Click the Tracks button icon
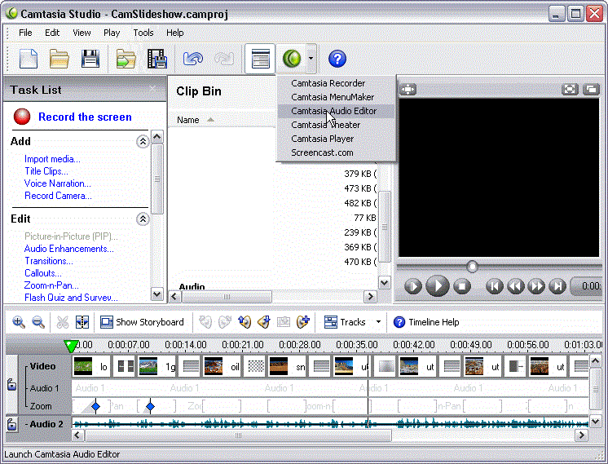Image resolution: width=608 pixels, height=464 pixels. click(x=331, y=322)
